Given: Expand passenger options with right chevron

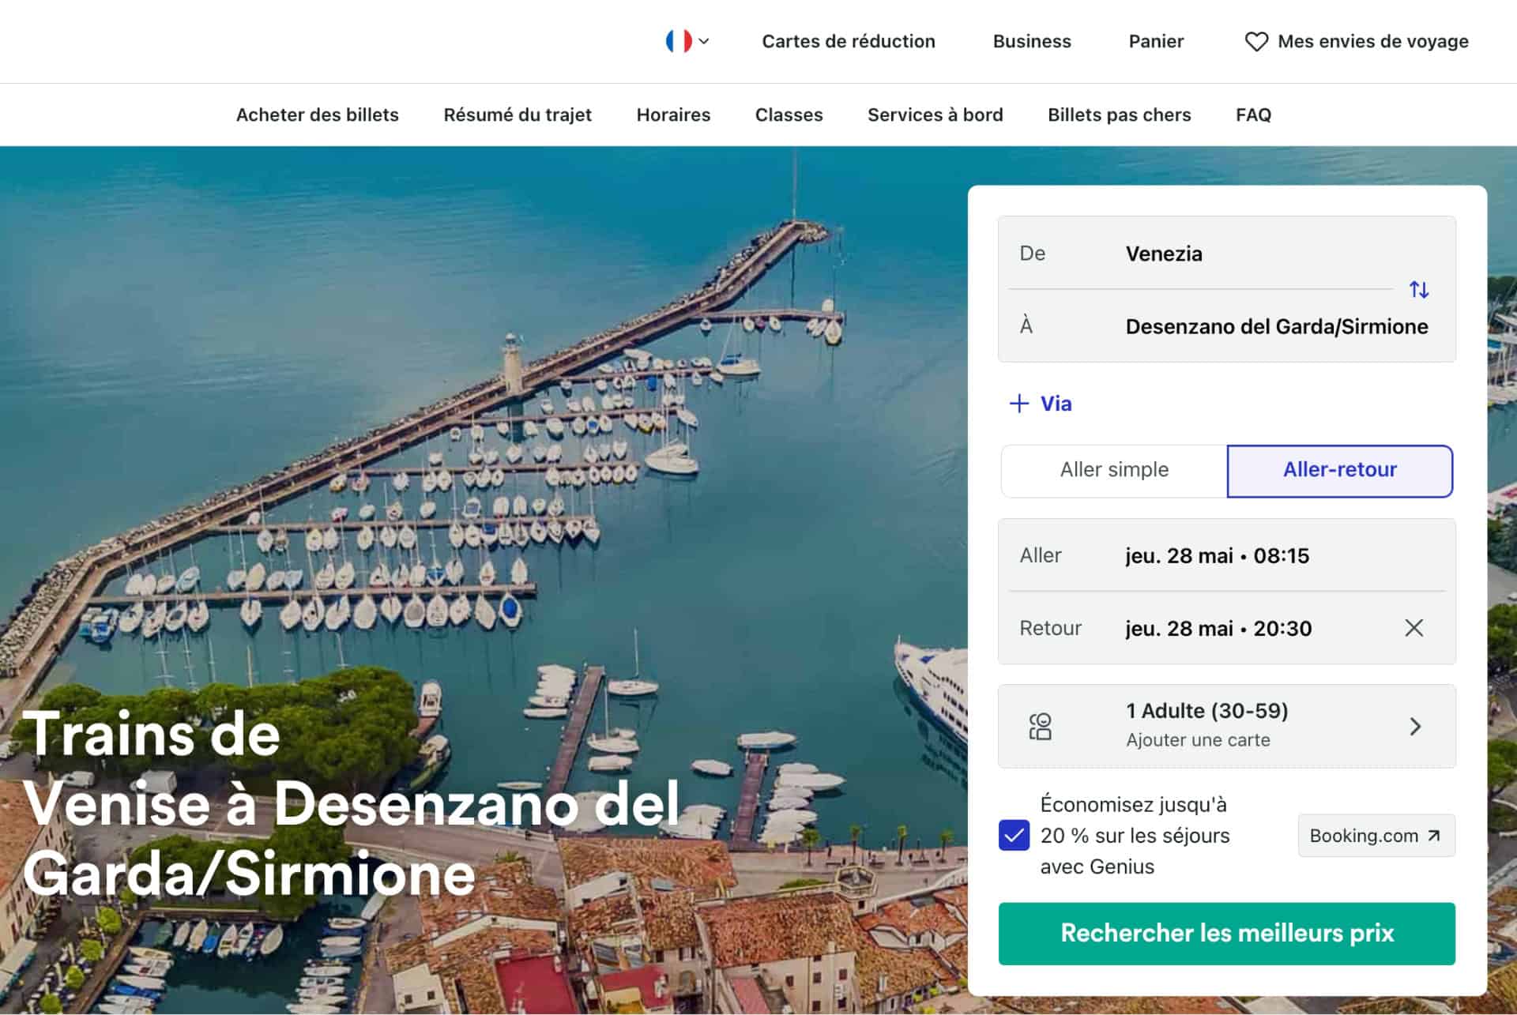Looking at the screenshot, I should click(1414, 726).
